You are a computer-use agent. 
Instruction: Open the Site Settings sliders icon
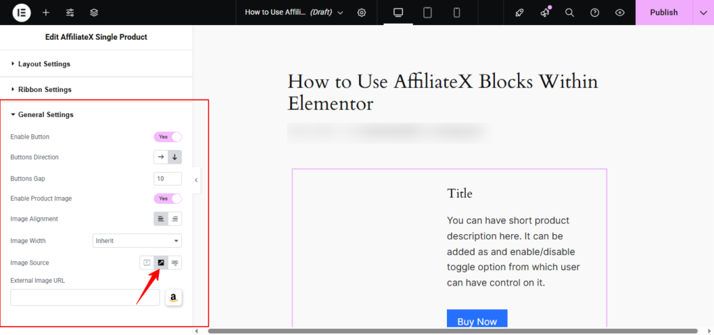[70, 13]
